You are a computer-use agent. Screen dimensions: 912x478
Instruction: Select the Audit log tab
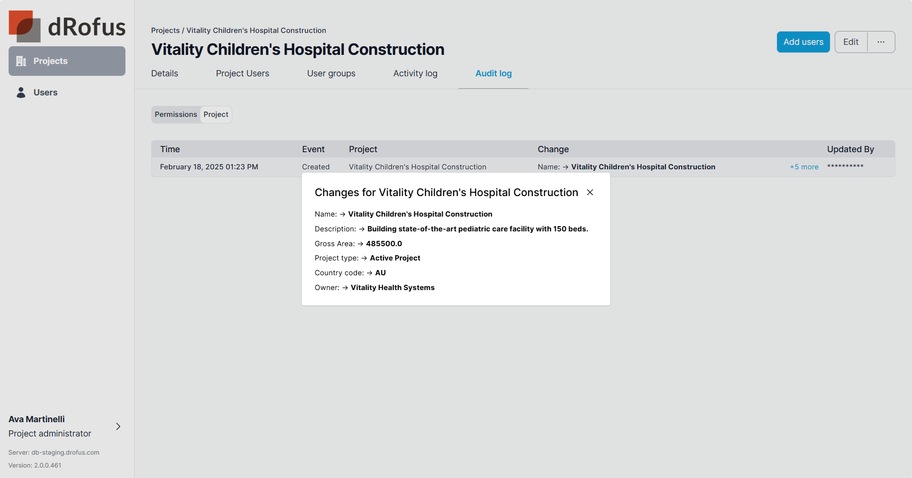(x=493, y=73)
